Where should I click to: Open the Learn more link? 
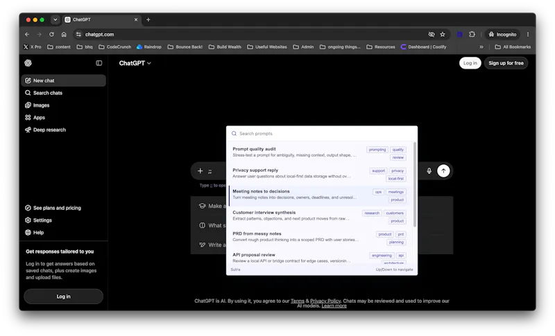click(x=334, y=306)
